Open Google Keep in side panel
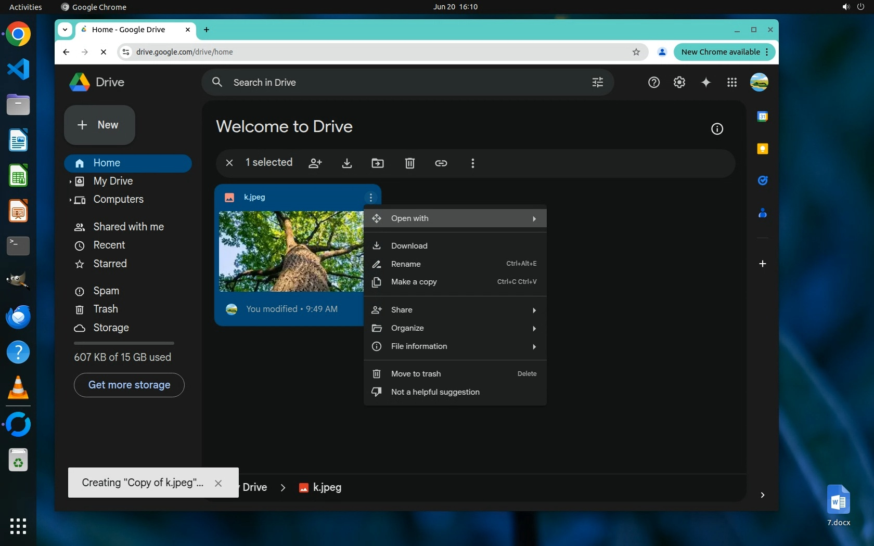The width and height of the screenshot is (874, 546). tap(763, 149)
